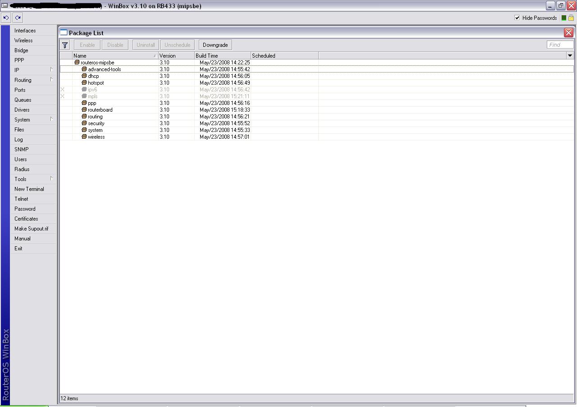Open the Interfaces menu
The width and height of the screenshot is (577, 407).
[33, 31]
